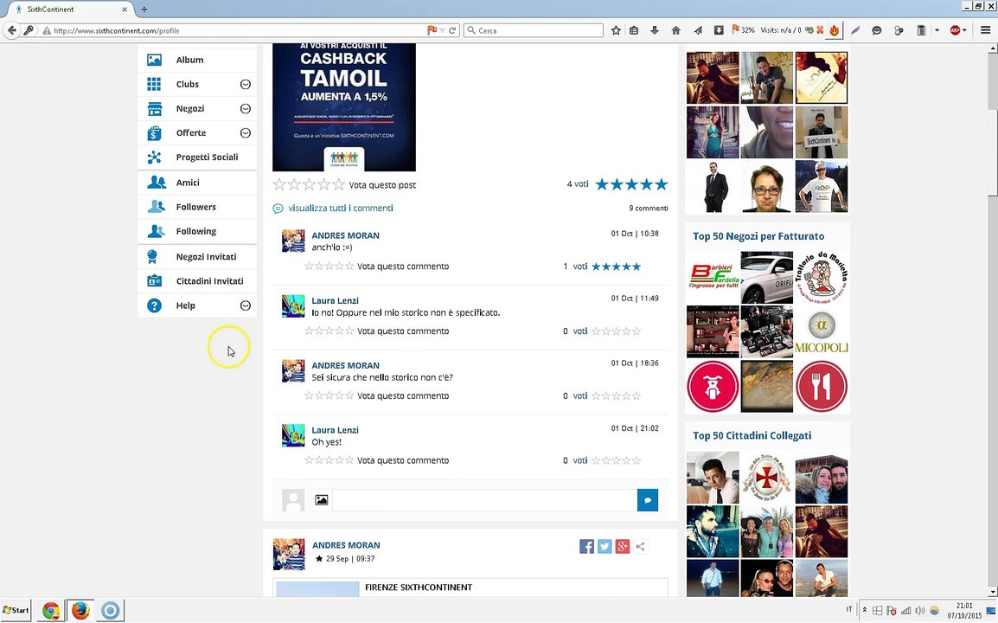Click the FIRENZE SIXTHCONTINENT post title

click(x=419, y=588)
